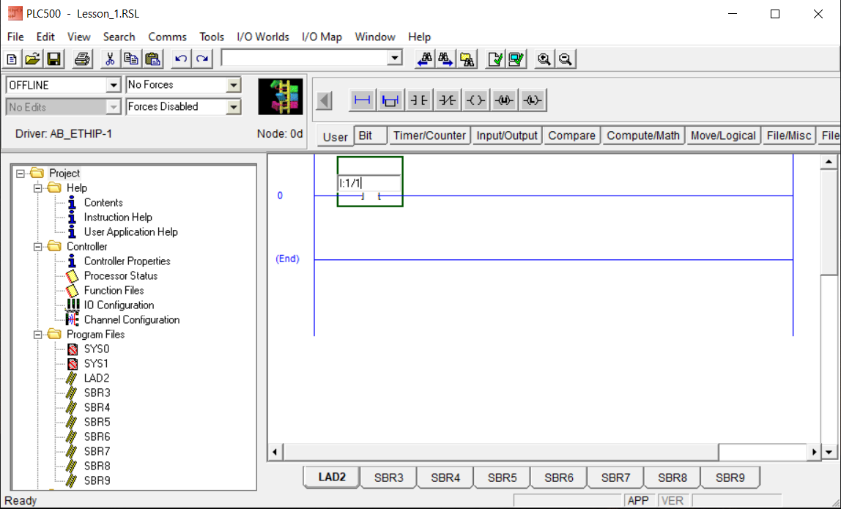
Task: Collapse the Help tree folder
Action: coord(37,188)
